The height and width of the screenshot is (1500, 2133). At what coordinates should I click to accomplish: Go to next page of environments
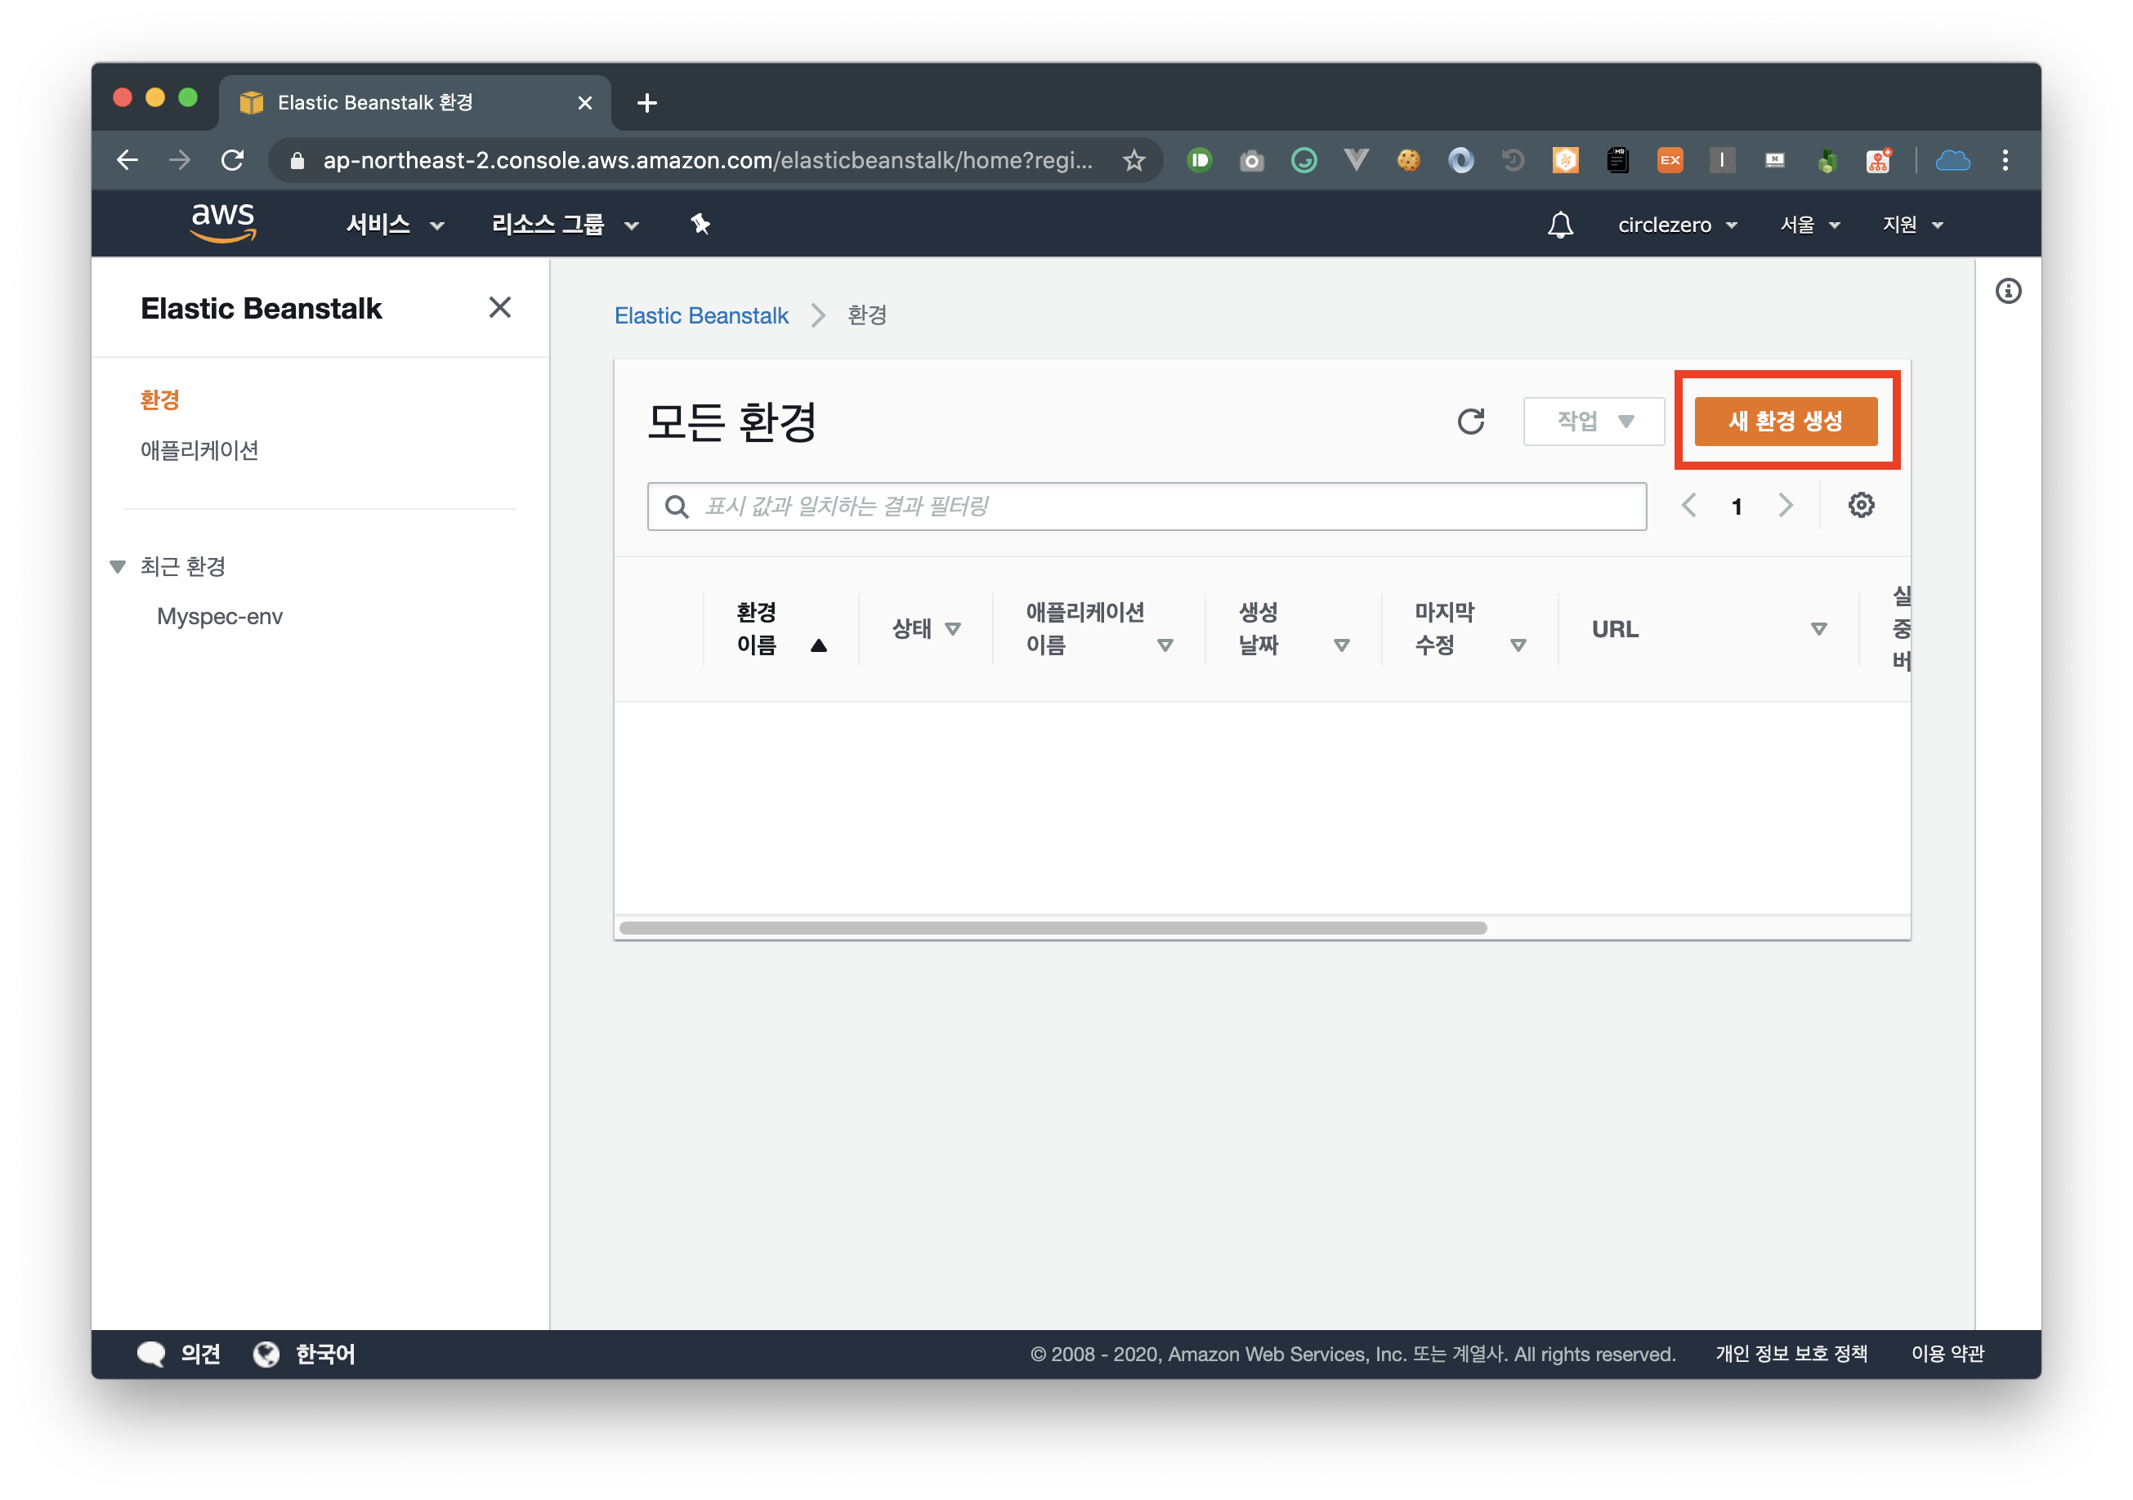click(1785, 505)
